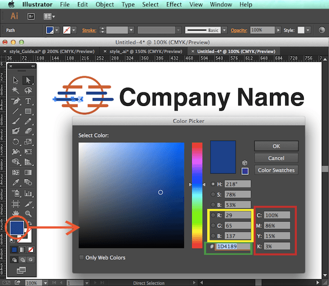Open the Object menu
This screenshot has width=329, height=286.
[x=104, y=4]
